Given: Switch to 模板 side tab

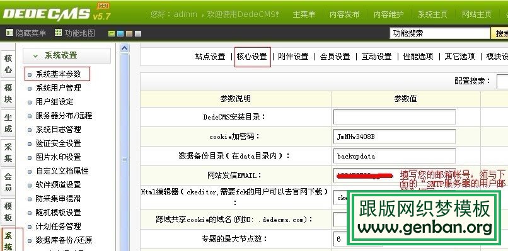Looking at the screenshot, I should (8, 211).
